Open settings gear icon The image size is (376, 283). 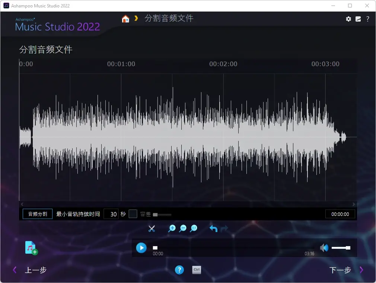(x=348, y=19)
